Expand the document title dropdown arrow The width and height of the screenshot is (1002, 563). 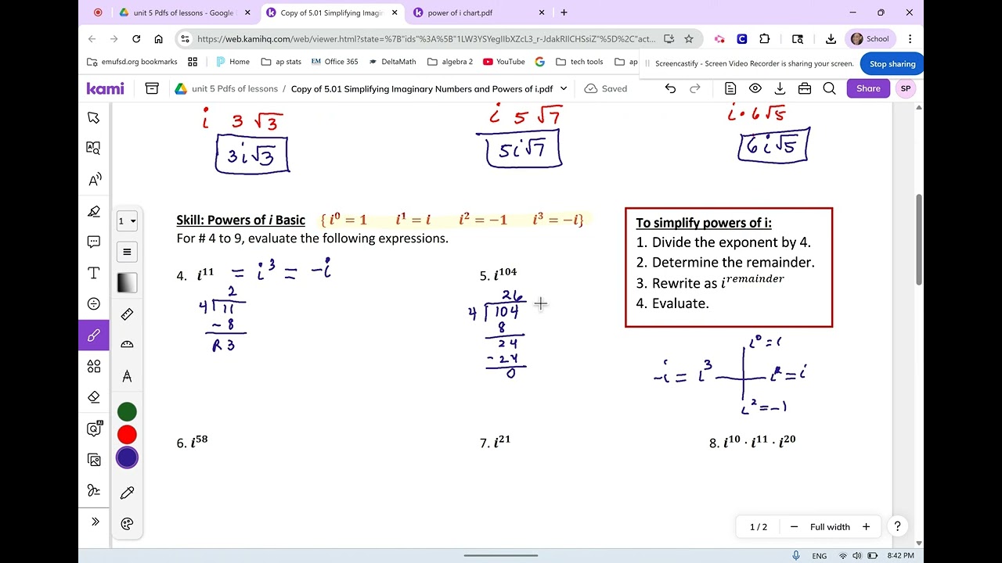(x=563, y=88)
